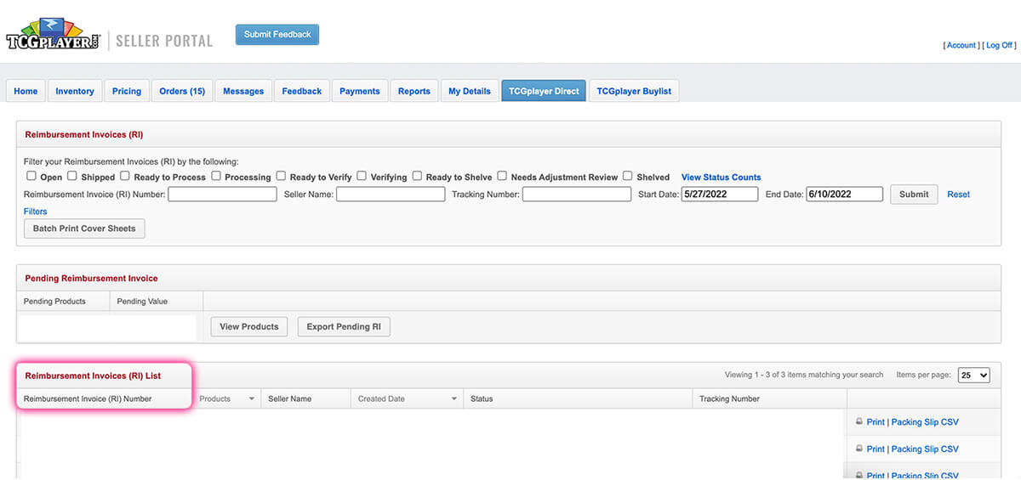
Task: Click the Start Date field
Action: [720, 194]
